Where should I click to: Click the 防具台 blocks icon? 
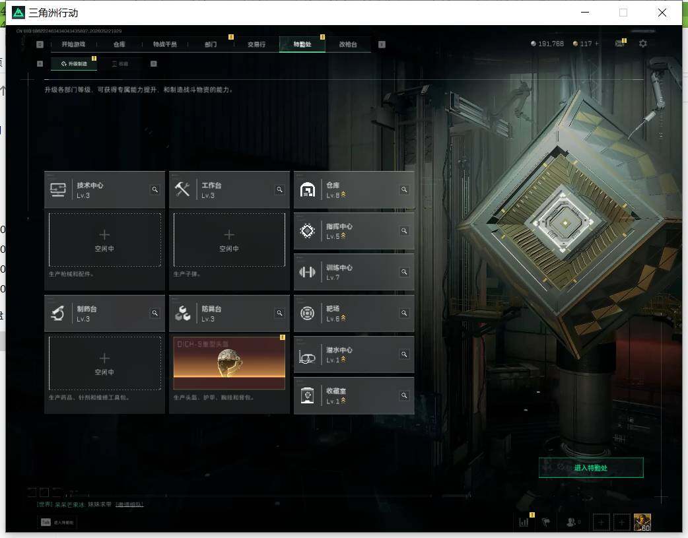tap(182, 314)
